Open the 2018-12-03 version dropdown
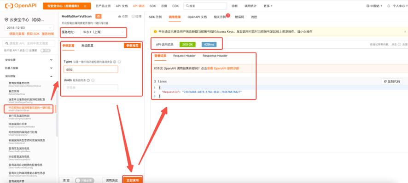The height and width of the screenshot is (183, 408). point(29,28)
